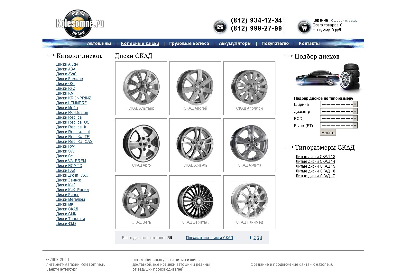Image resolution: width=406 pixels, height=278 pixels.
Task: Click the Показать все диски СКАД link
Action: pyautogui.click(x=209, y=238)
